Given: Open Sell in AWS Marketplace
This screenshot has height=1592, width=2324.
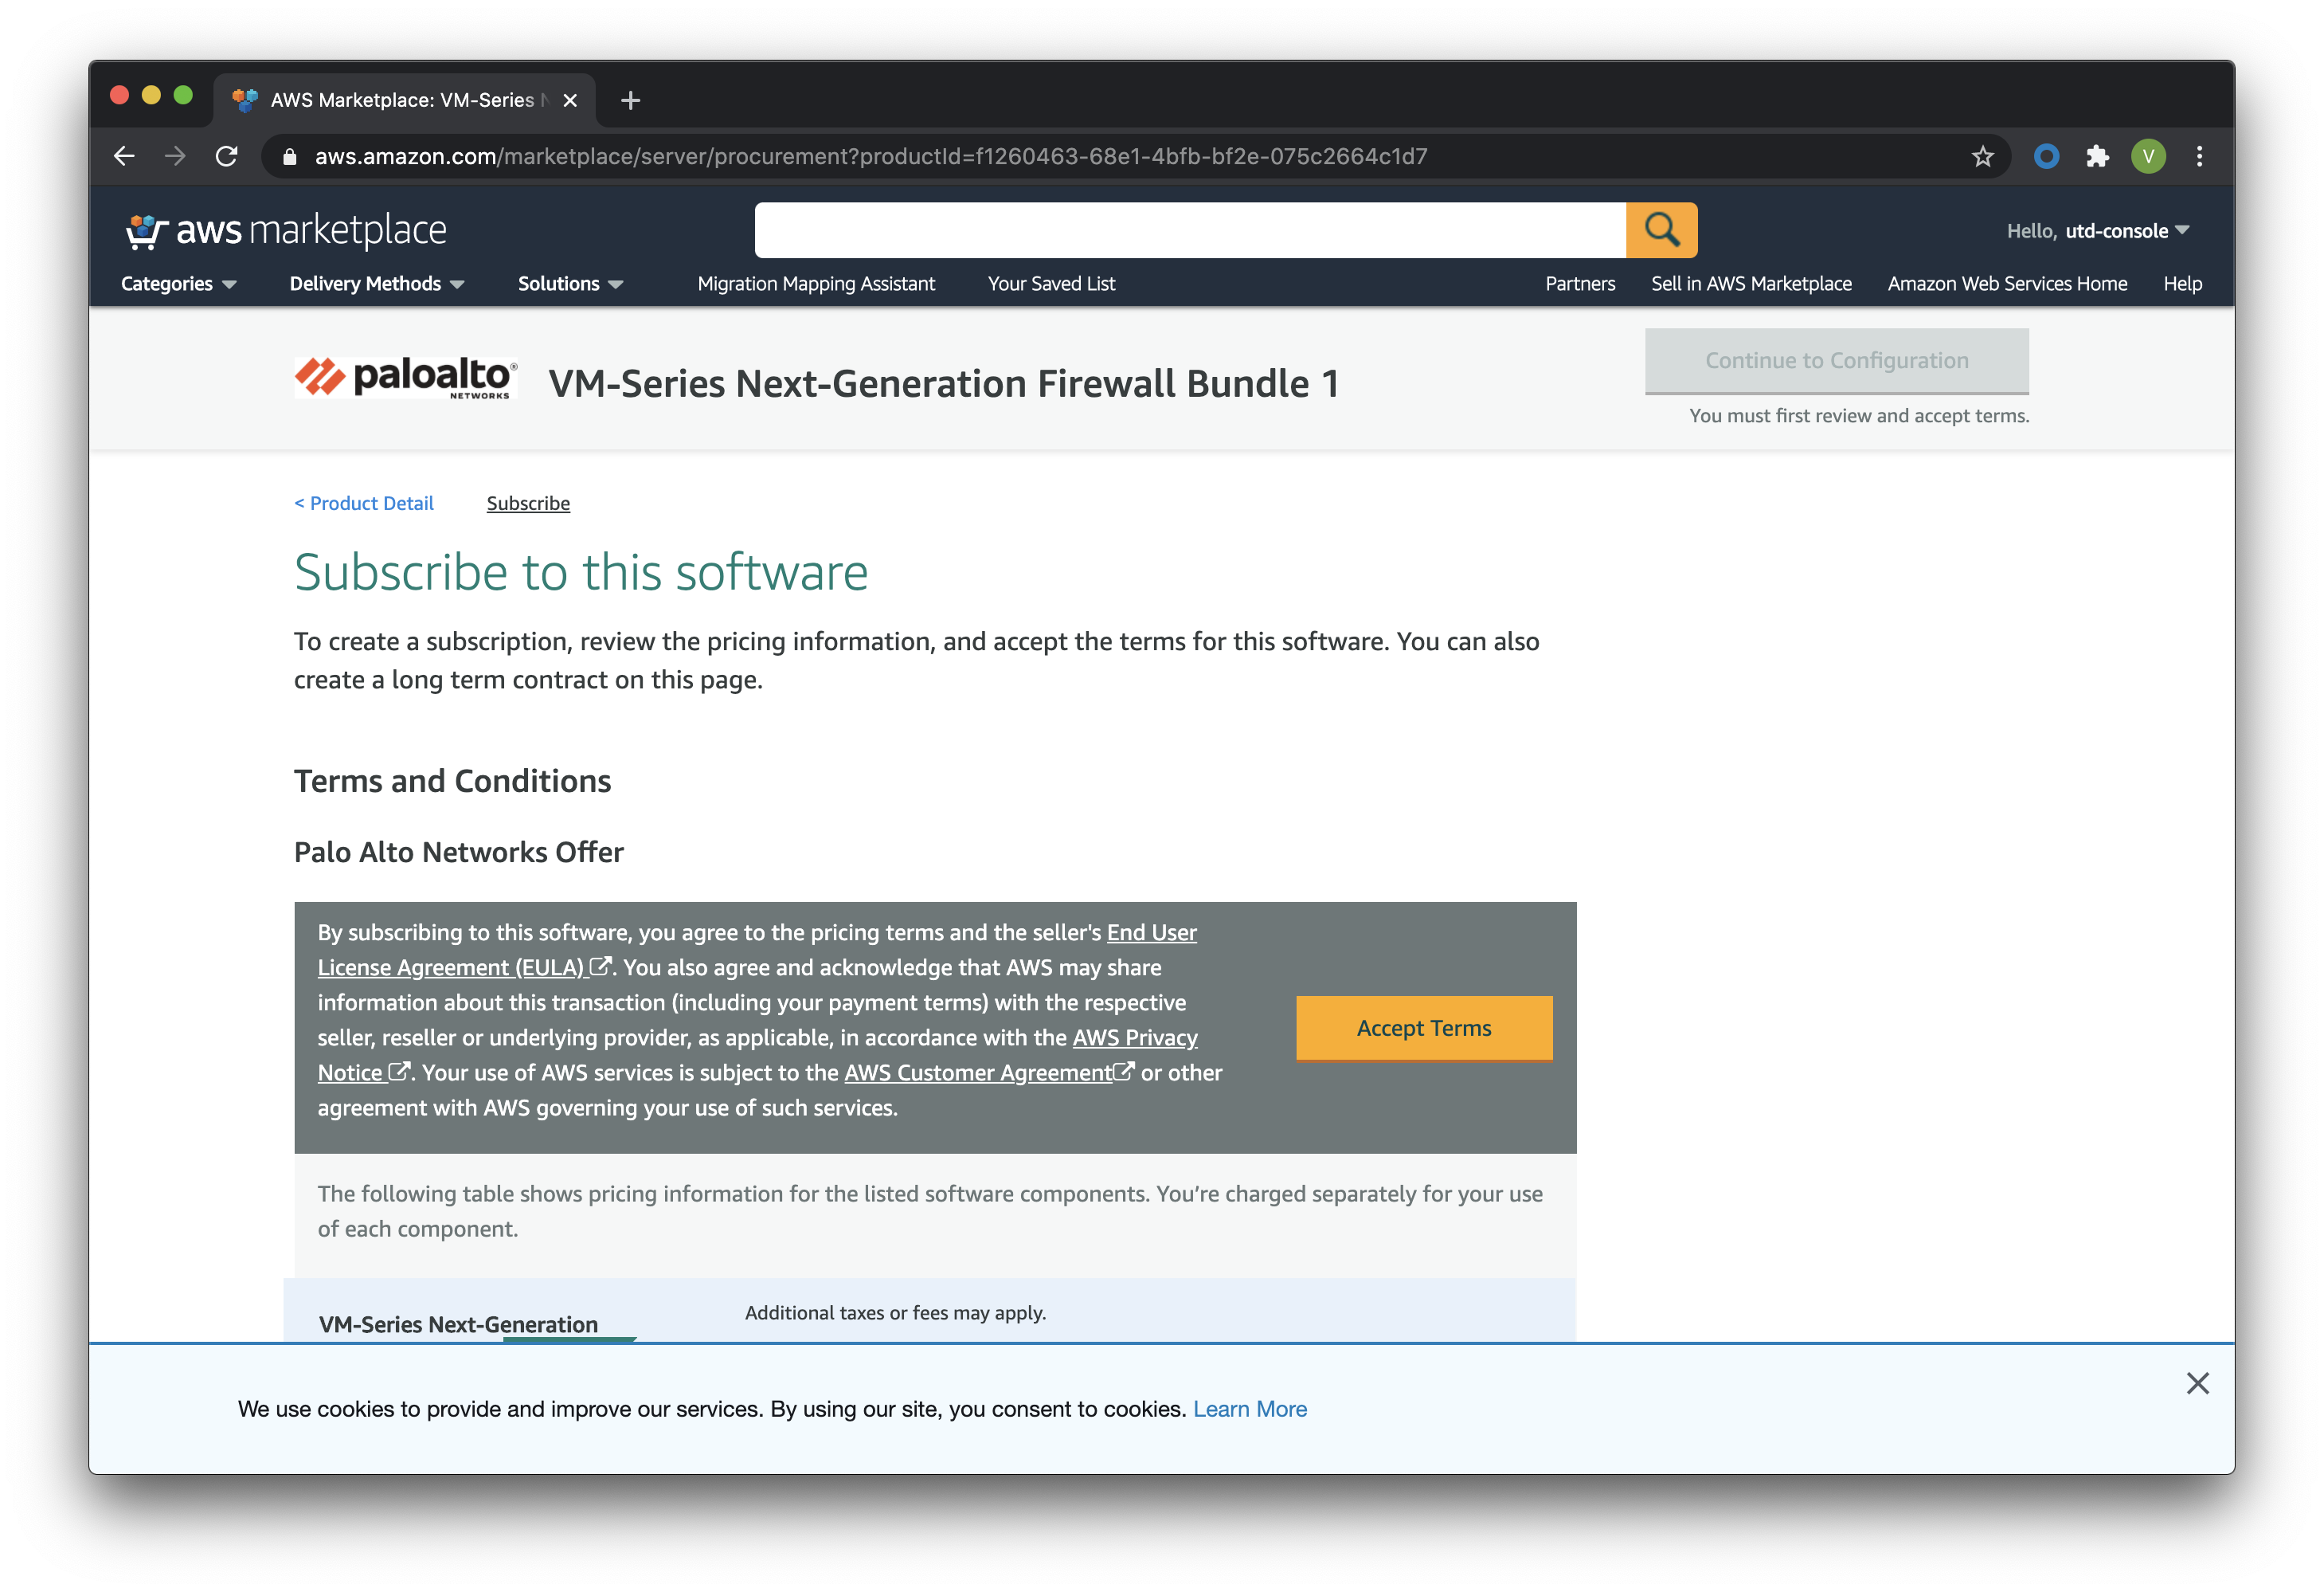Looking at the screenshot, I should (x=1751, y=283).
